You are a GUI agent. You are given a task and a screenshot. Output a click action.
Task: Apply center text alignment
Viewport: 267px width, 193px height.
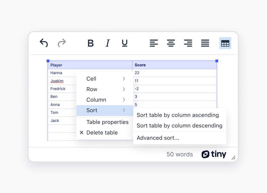pyautogui.click(x=171, y=43)
